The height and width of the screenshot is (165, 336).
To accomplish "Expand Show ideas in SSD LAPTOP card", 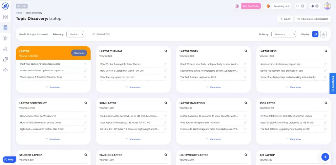I will tap(293, 139).
